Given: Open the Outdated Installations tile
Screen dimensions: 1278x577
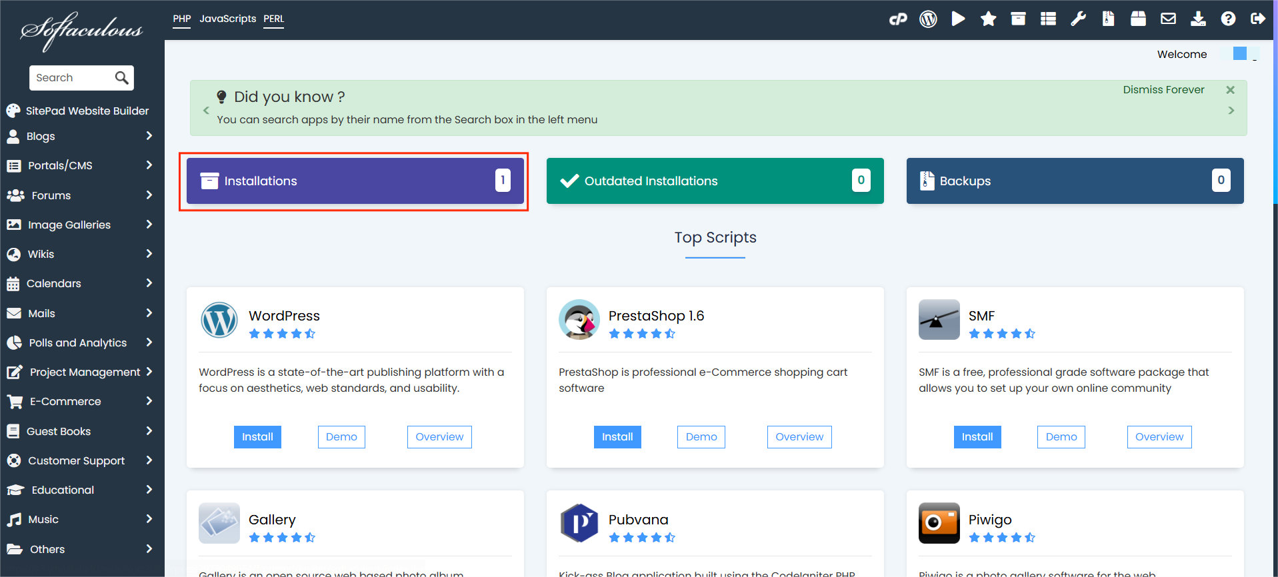Looking at the screenshot, I should (715, 181).
